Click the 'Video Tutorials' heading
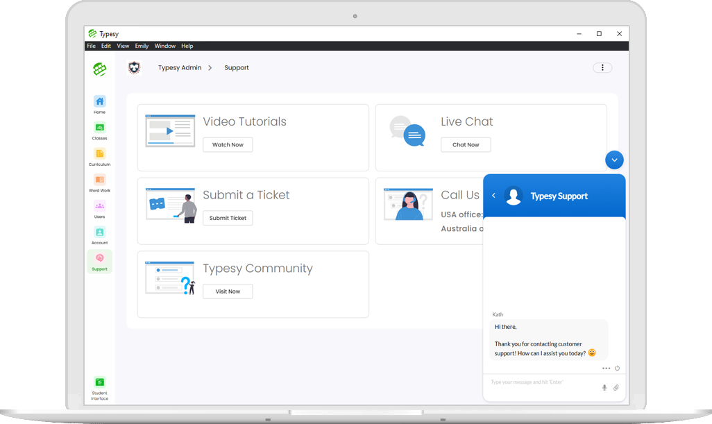This screenshot has height=424, width=712. click(245, 121)
